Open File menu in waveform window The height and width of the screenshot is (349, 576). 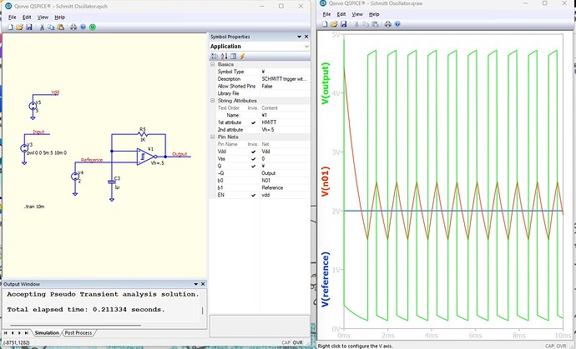(x=326, y=14)
